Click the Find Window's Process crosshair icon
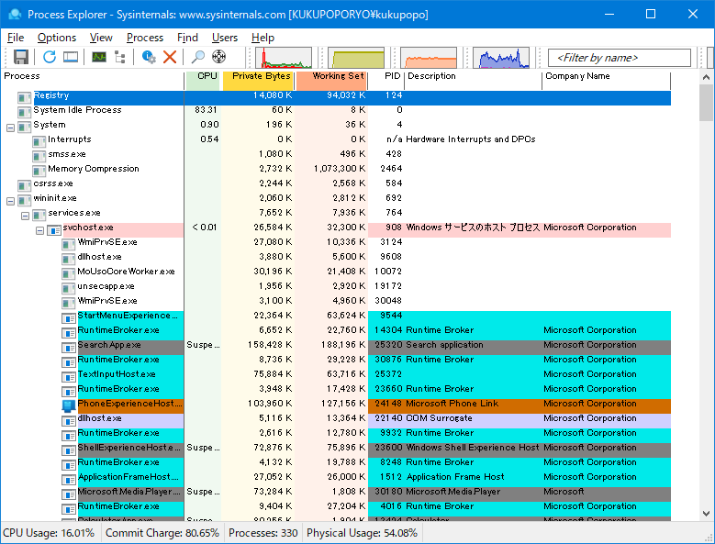 pos(218,57)
